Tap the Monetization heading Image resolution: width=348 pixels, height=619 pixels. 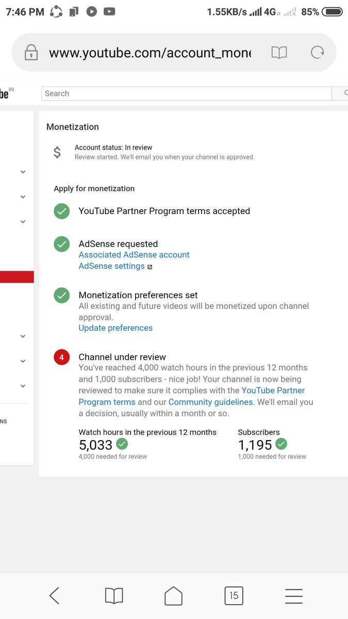point(73,127)
